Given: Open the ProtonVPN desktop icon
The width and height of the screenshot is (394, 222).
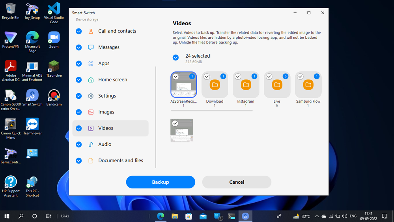Looking at the screenshot, I should pyautogui.click(x=11, y=40).
